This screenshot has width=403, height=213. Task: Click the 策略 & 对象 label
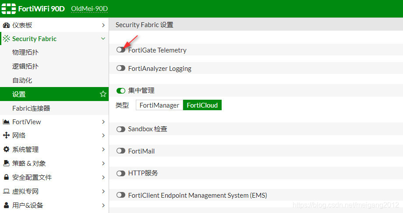[29, 163]
